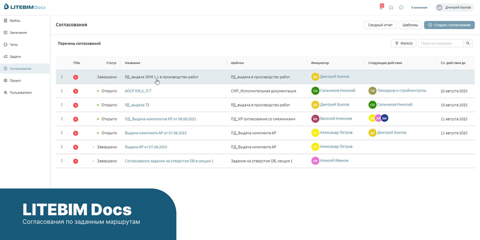Viewport: 480px width, 240px height.
Task: Sort by the 'Статус' column header
Action: click(111, 63)
